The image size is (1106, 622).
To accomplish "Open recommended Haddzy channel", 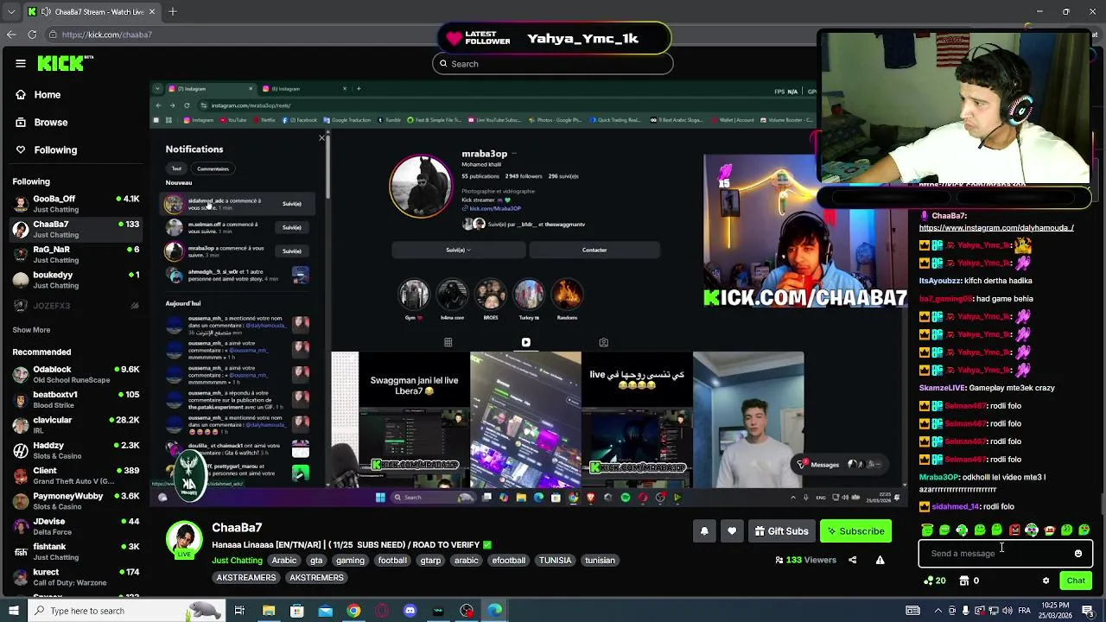I will (x=74, y=450).
